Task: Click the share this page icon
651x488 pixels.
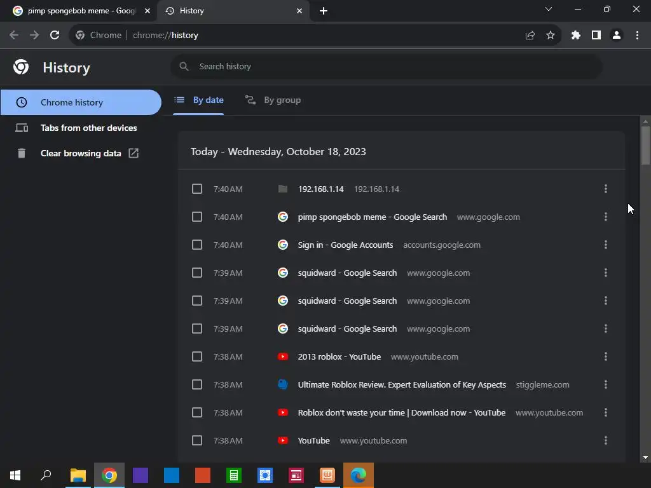Action: [x=530, y=36]
